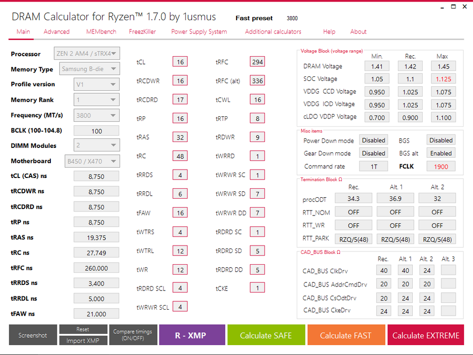Screen dimensions: 473x355
Task: Click SOC Voltage Max value 1.125
Action: (443, 79)
